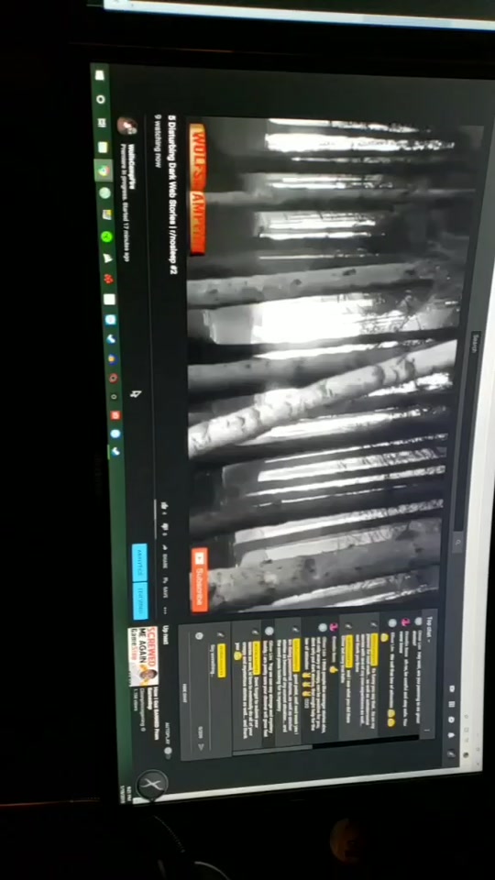This screenshot has width=495, height=880.
Task: Open the SCREWED ME AGAIN video thumbnail
Action: 144,656
